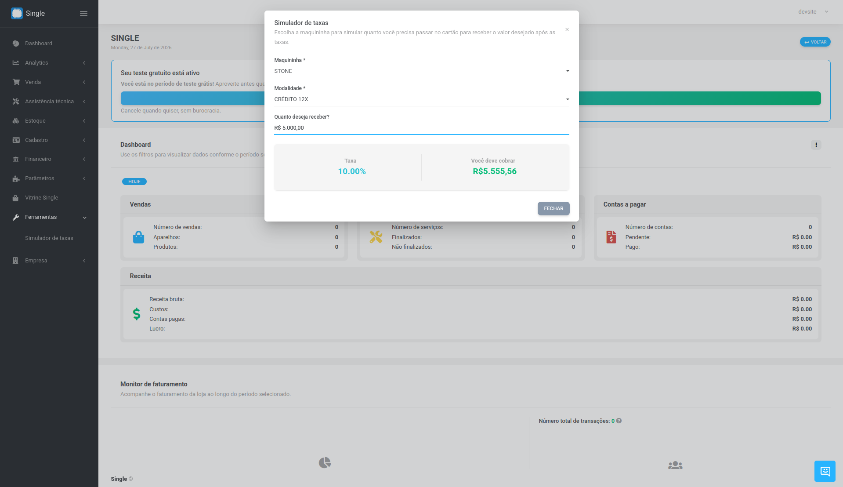Open the Modalidade CRÉDITO 12X dropdown
Image resolution: width=843 pixels, height=487 pixels.
pyautogui.click(x=421, y=99)
